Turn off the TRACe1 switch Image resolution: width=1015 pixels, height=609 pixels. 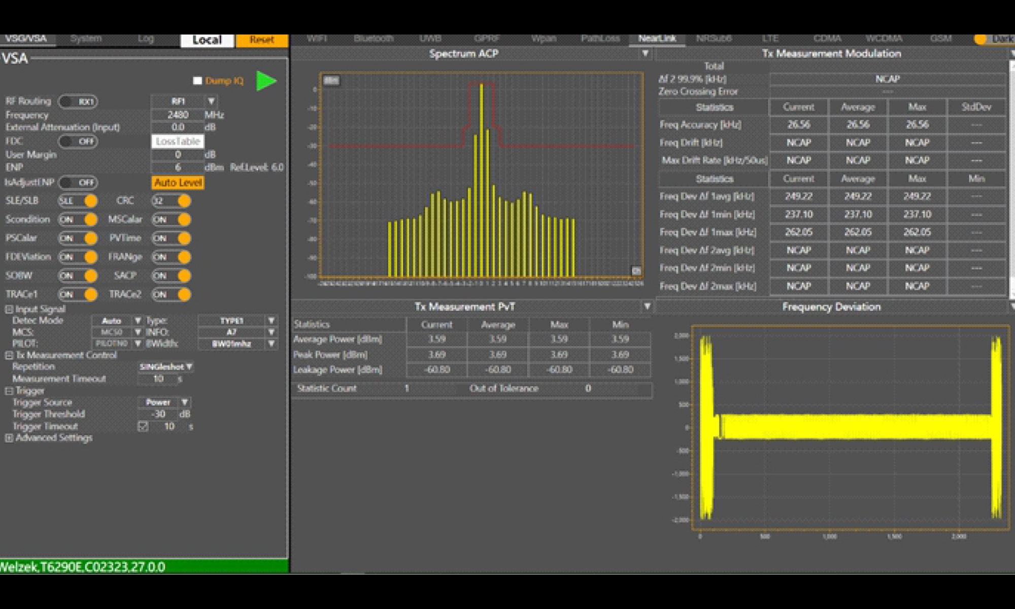pos(78,294)
